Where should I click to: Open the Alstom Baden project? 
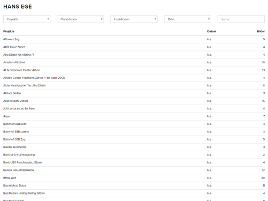(12, 93)
